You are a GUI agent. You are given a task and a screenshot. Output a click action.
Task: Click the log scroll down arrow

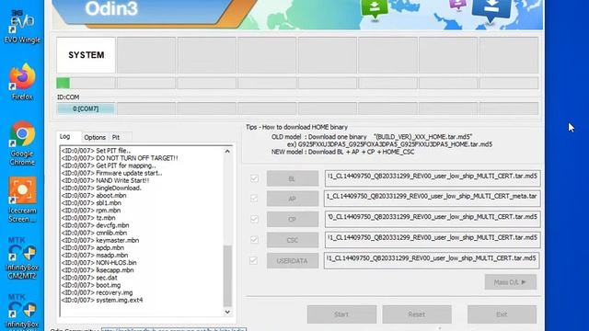[227, 313]
